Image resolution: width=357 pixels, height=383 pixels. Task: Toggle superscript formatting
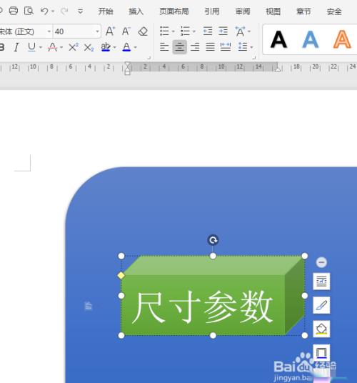[74, 47]
